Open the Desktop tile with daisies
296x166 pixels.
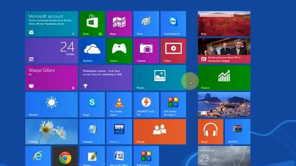pyautogui.click(x=51, y=132)
